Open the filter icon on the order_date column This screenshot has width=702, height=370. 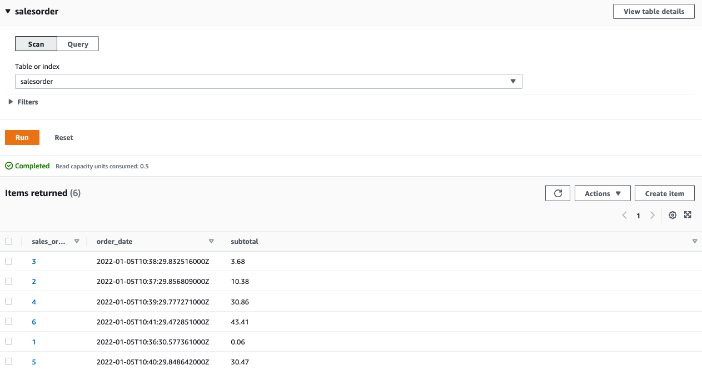click(211, 241)
